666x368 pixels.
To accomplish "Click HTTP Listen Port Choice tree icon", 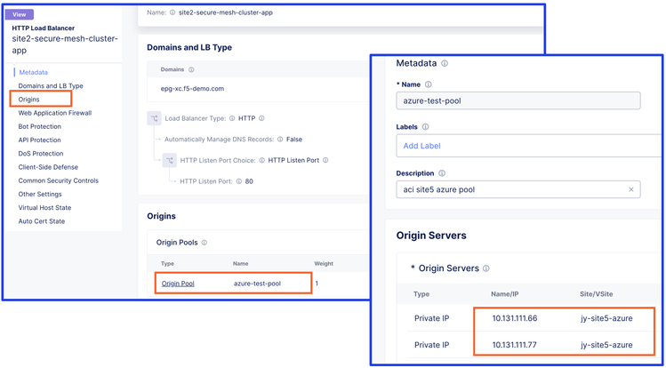I will [169, 160].
